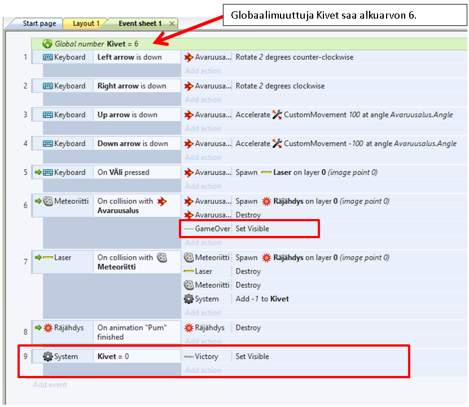Close the Event sheet 1 tab
This screenshot has height=407, width=469.
point(172,24)
